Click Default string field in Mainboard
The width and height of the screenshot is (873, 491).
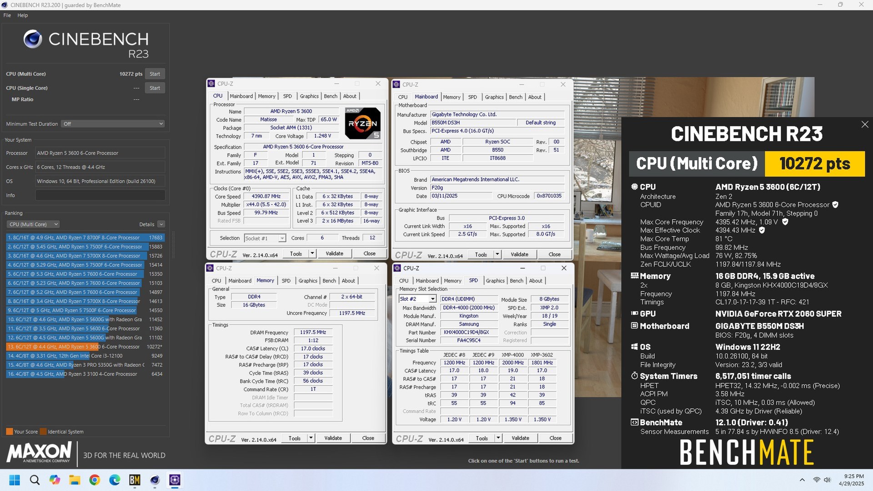click(541, 123)
